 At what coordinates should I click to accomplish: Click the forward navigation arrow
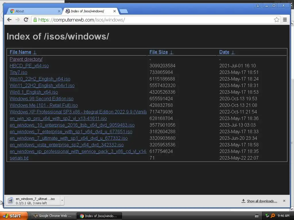click(x=18, y=20)
